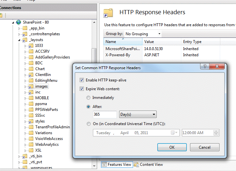Click the help question mark button in dialog

pyautogui.click(x=205, y=66)
